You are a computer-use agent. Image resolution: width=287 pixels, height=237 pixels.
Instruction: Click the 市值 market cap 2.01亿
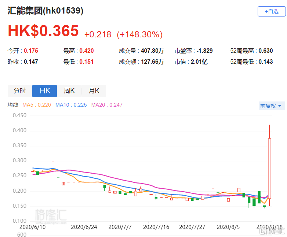[x=199, y=62]
